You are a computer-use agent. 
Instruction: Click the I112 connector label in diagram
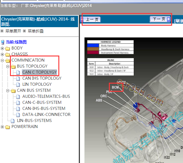pyautogui.click(x=172, y=154)
